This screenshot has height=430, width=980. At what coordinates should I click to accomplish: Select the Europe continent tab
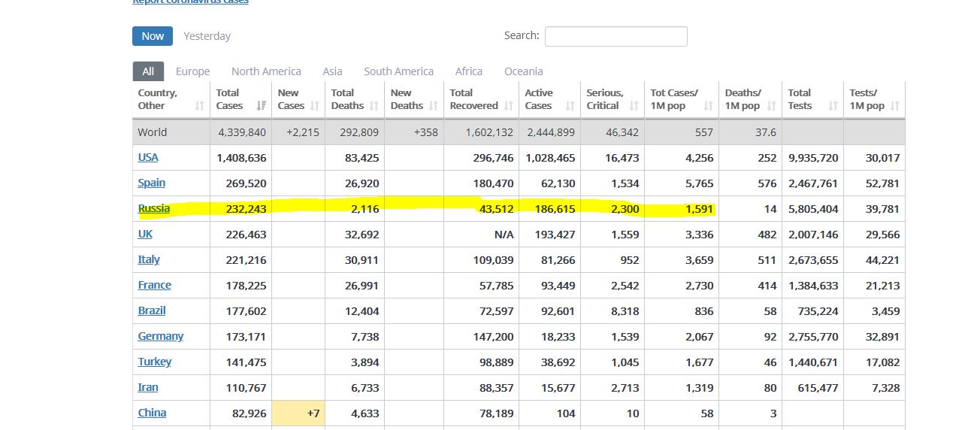(192, 71)
